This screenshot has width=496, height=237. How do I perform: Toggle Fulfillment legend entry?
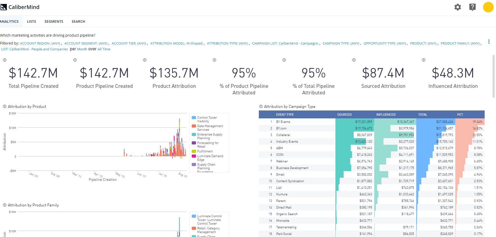(x=202, y=151)
